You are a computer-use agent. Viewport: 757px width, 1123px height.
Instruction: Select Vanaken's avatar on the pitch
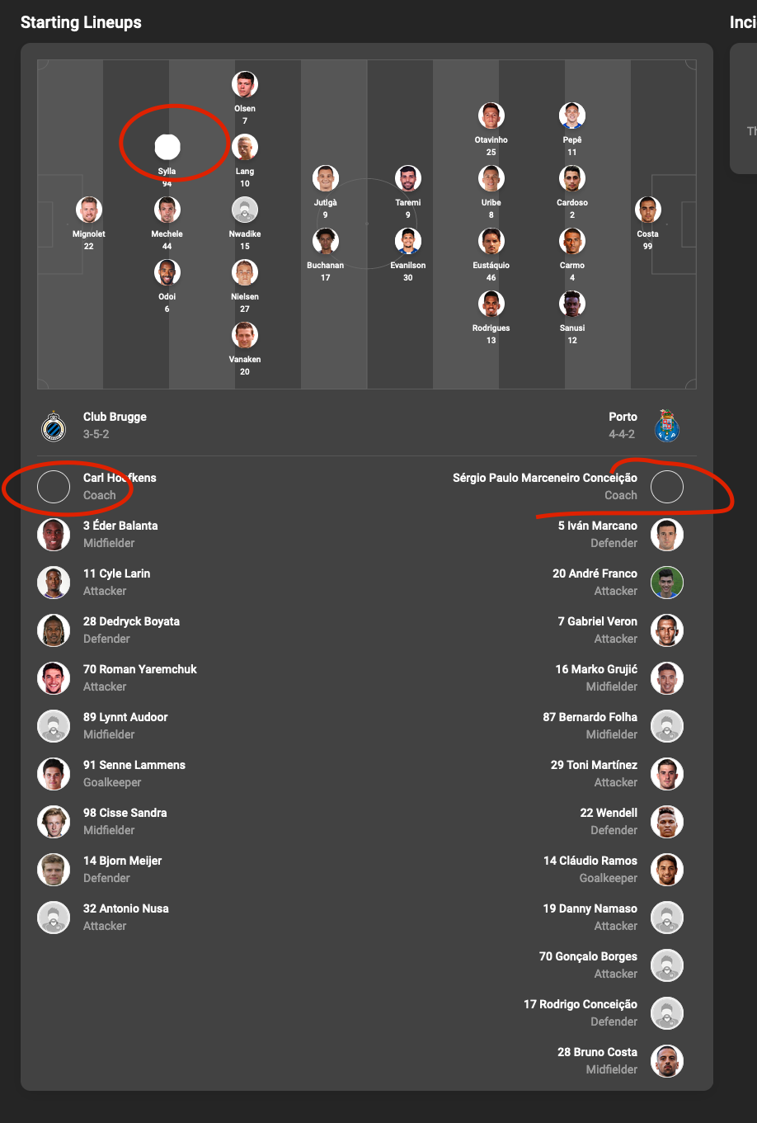244,334
